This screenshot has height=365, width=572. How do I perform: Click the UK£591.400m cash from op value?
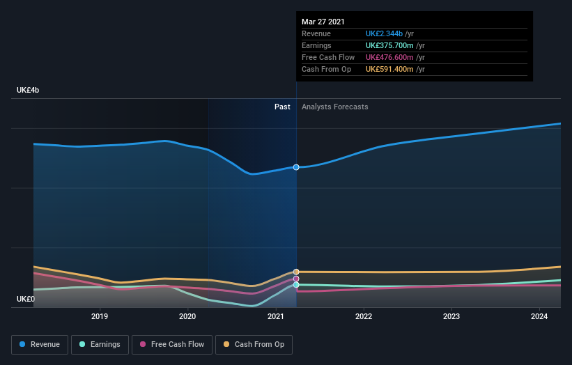(389, 69)
